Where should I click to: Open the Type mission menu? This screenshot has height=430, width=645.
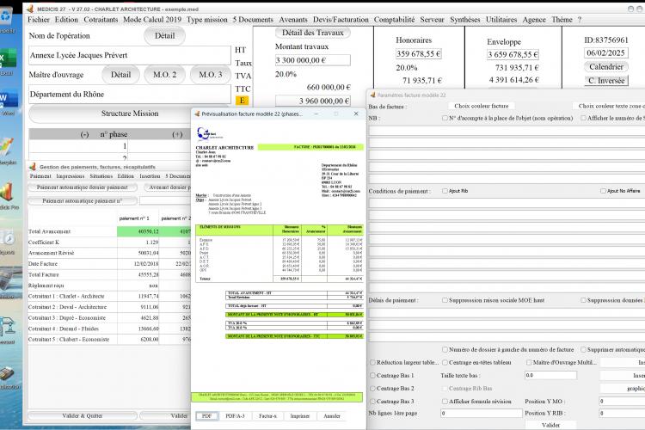click(x=207, y=20)
